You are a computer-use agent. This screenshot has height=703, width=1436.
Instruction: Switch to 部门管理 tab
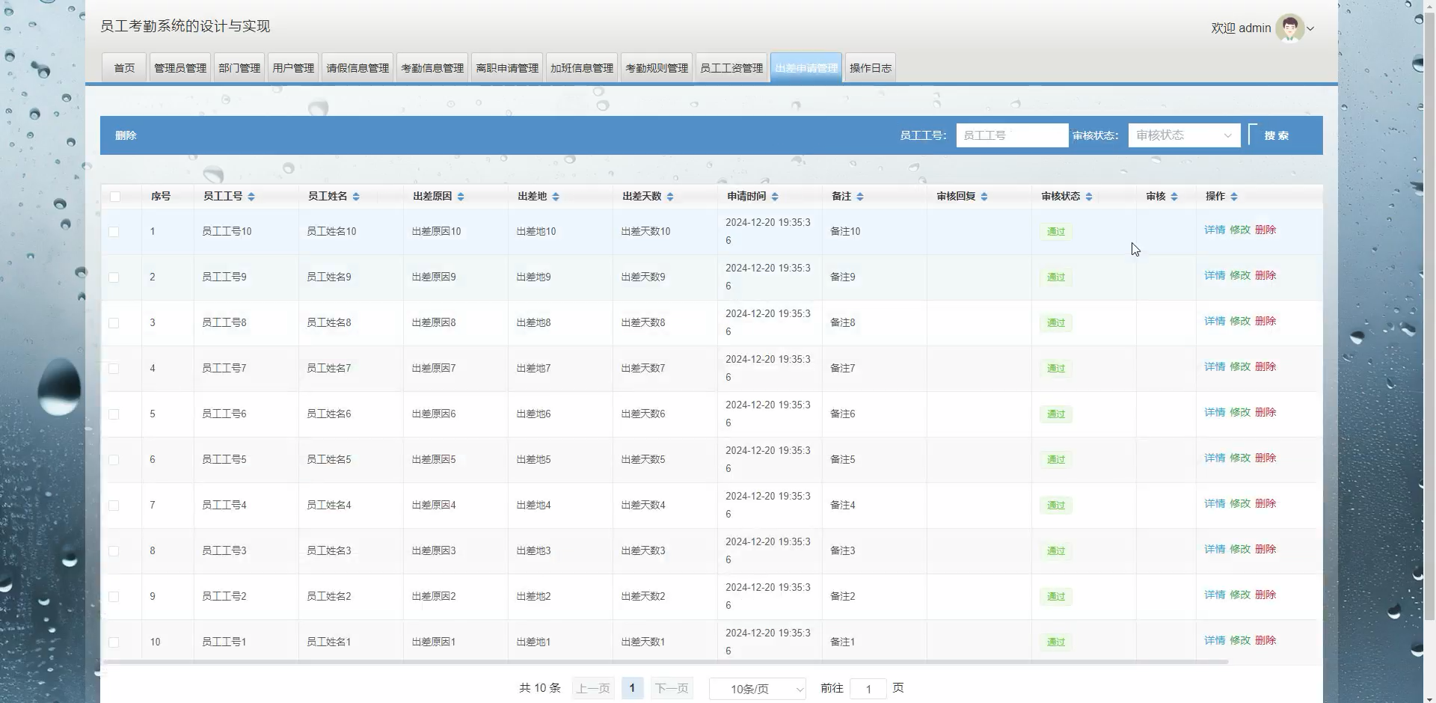coord(239,68)
